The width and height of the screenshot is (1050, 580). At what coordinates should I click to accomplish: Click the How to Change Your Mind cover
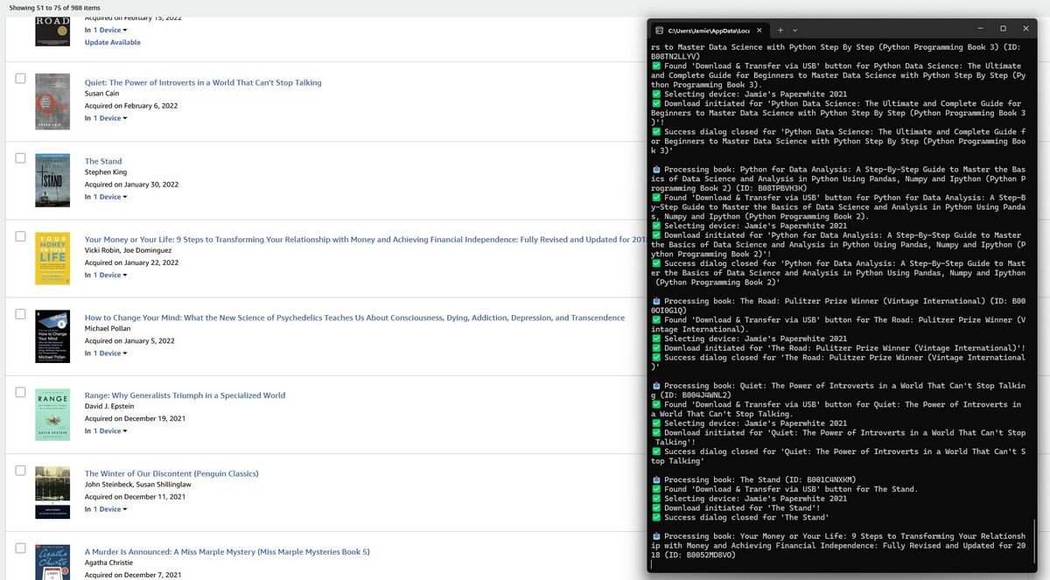52,335
